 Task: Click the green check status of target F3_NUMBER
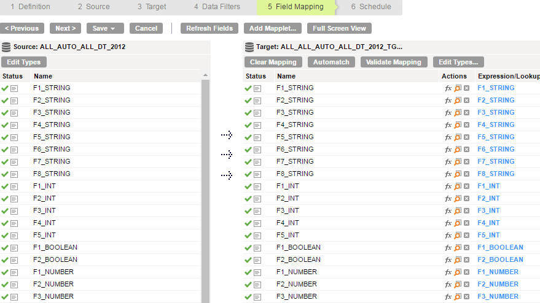click(248, 297)
